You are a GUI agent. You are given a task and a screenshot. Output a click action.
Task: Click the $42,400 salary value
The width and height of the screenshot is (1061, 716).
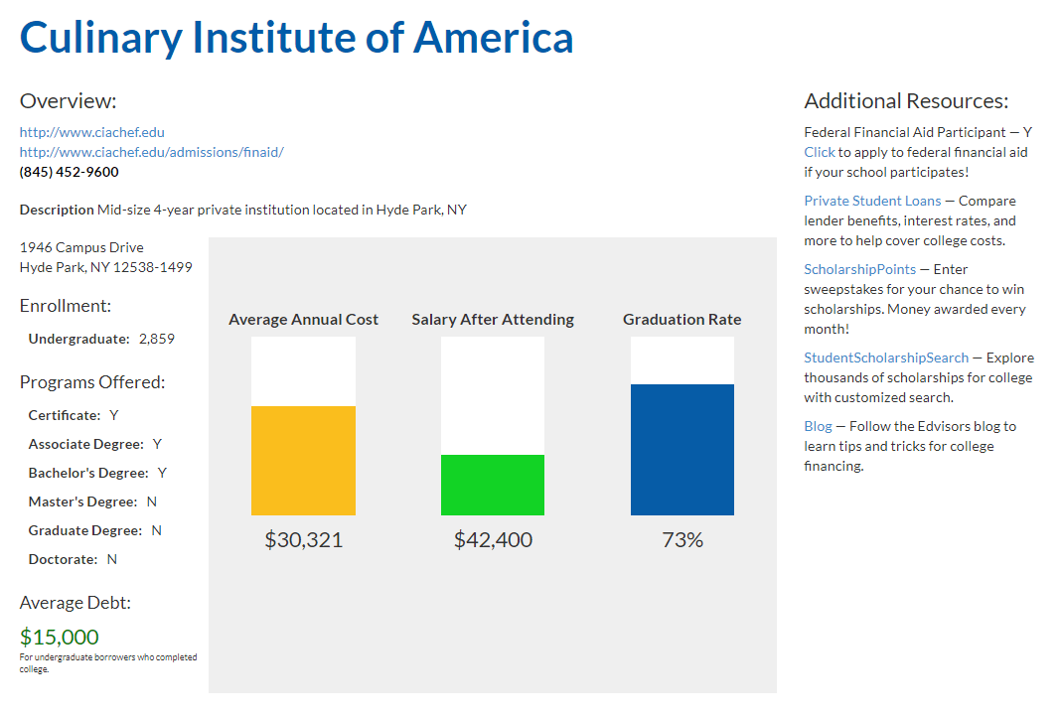tap(493, 540)
